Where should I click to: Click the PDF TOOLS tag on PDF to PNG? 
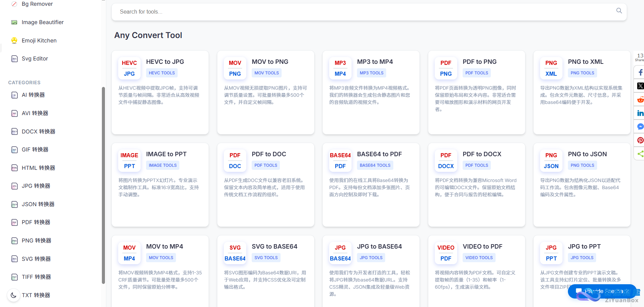[x=477, y=73]
